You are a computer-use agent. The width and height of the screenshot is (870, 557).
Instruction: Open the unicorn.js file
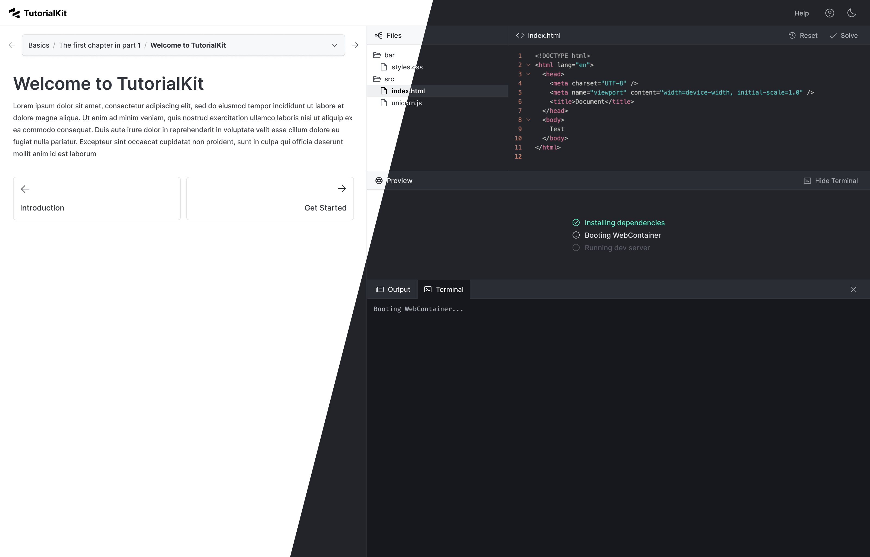(x=406, y=103)
